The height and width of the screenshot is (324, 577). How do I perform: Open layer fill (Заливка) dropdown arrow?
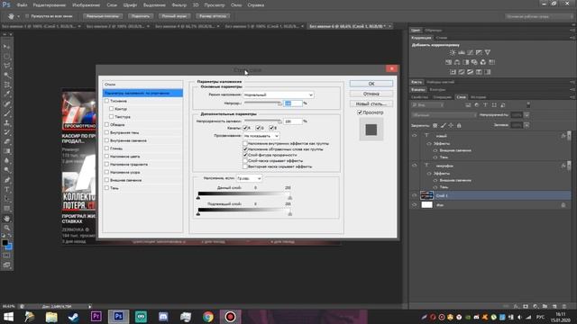tap(527, 125)
